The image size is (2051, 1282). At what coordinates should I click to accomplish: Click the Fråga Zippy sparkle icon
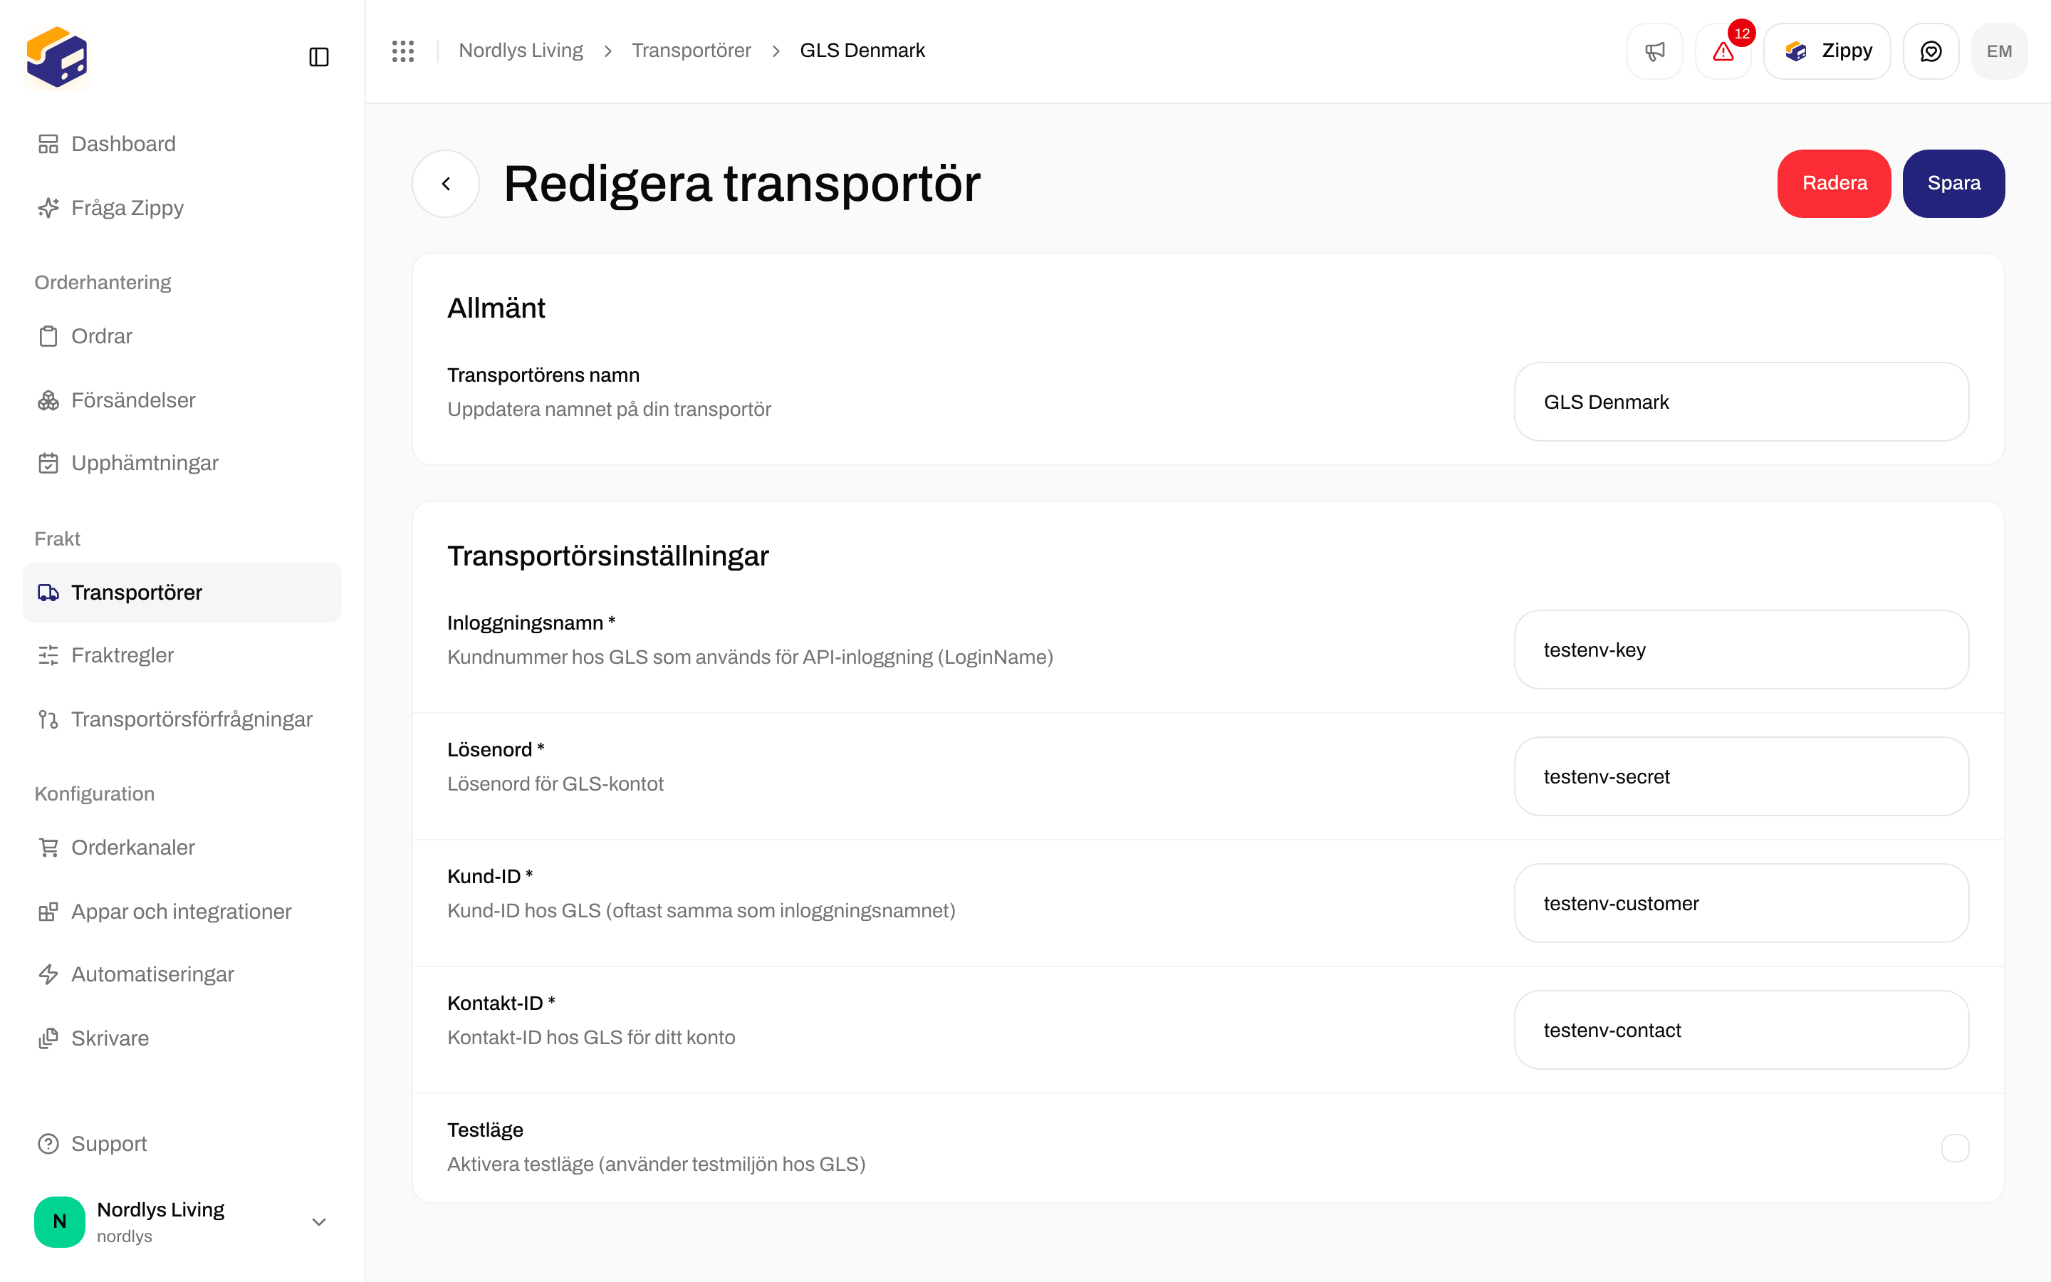[48, 208]
